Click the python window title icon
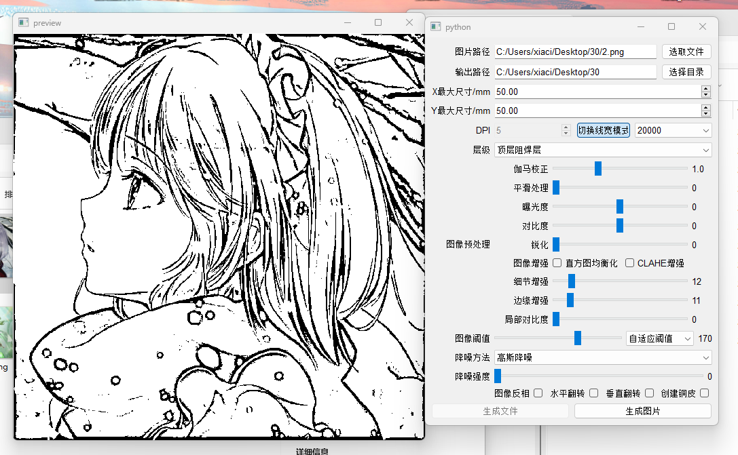738x455 pixels. 436,27
